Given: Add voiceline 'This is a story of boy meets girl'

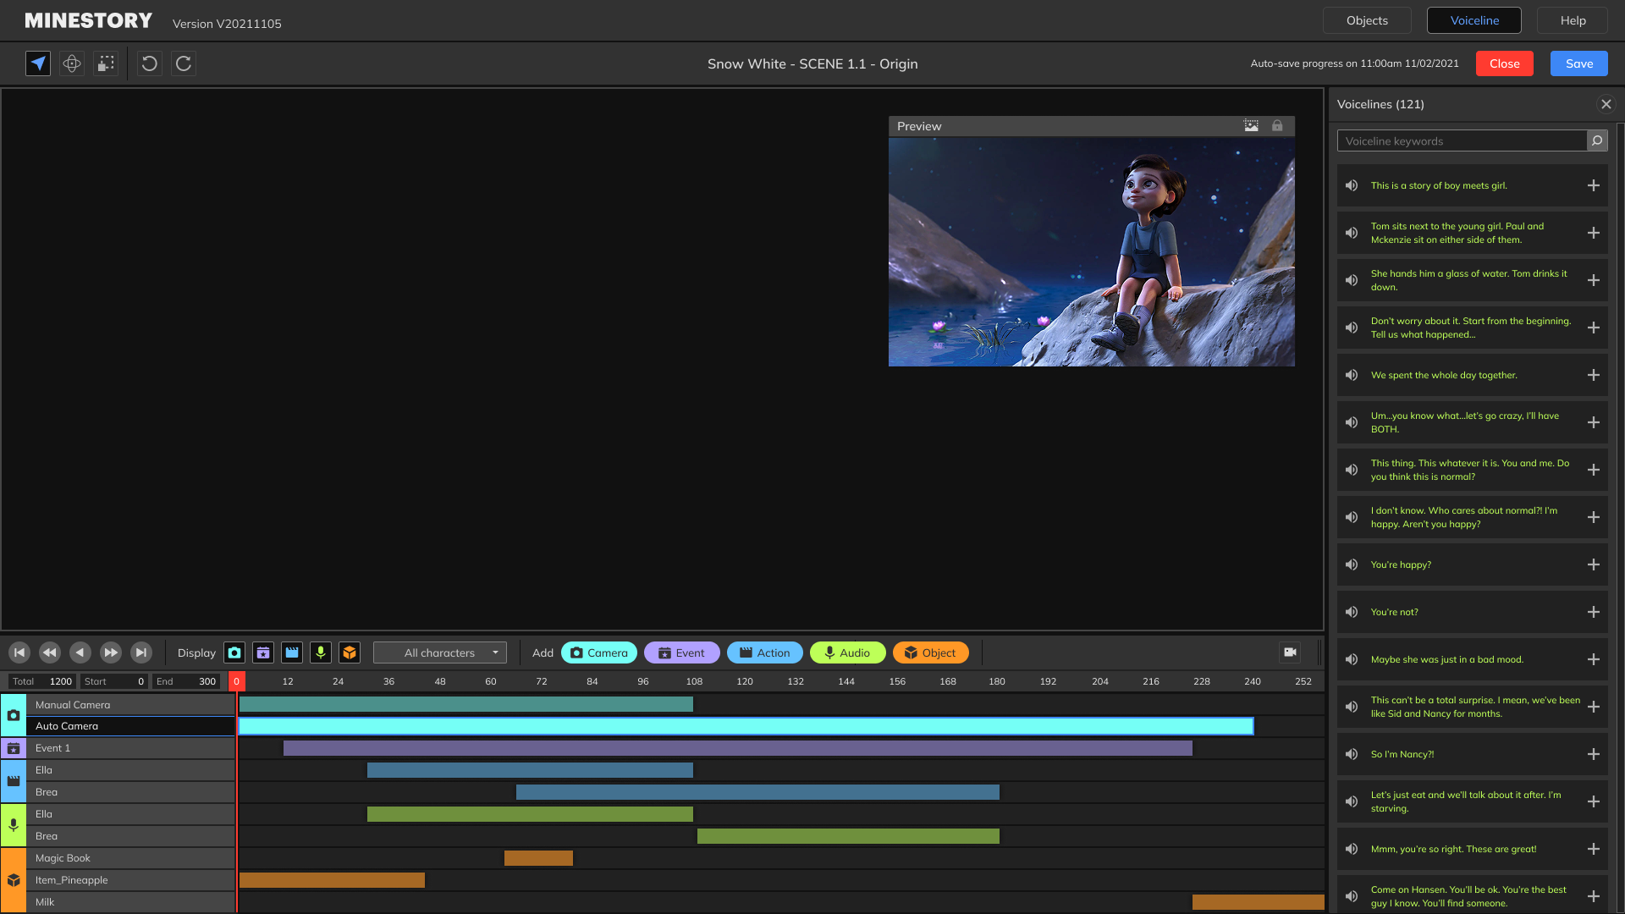Looking at the screenshot, I should pos(1593,185).
